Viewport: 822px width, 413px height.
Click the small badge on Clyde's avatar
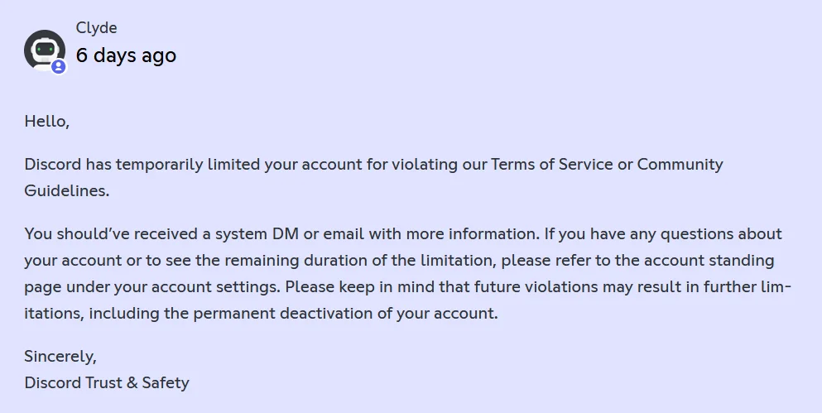(59, 67)
